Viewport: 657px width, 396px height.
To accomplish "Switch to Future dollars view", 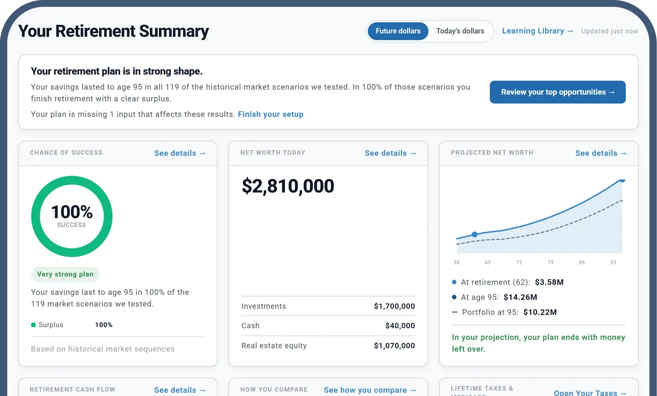I will point(398,31).
